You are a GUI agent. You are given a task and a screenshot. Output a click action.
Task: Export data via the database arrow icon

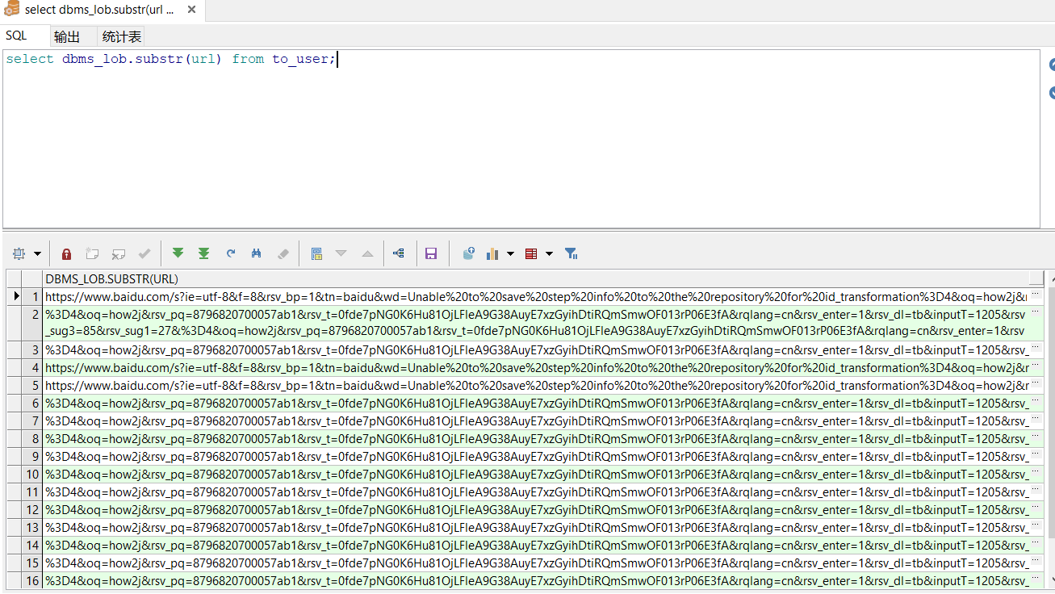[468, 253]
